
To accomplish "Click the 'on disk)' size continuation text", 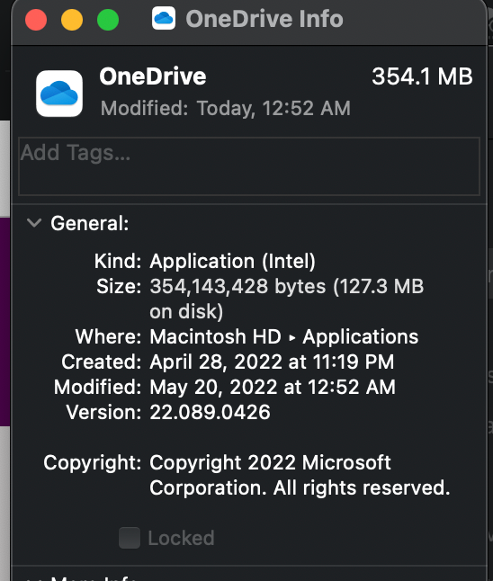I will 186,311.
